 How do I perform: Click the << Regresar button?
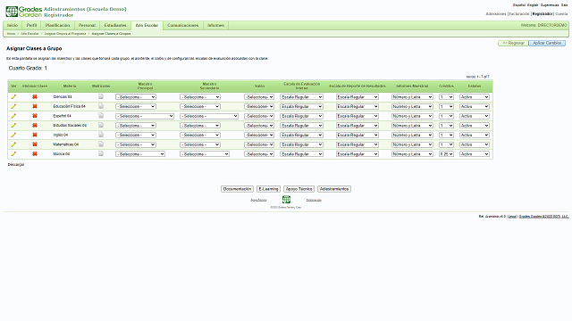(513, 43)
